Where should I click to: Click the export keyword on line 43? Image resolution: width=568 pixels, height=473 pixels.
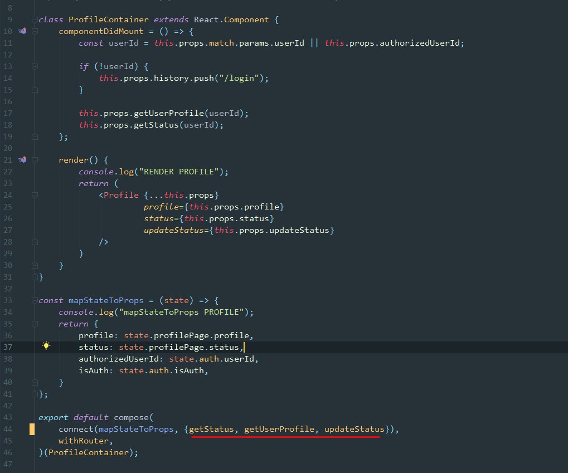point(54,417)
